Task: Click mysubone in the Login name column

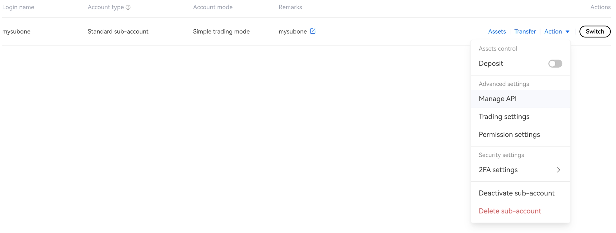Action: (x=16, y=32)
